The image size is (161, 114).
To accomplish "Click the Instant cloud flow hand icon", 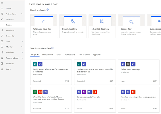I will pyautogui.click(x=73, y=21).
